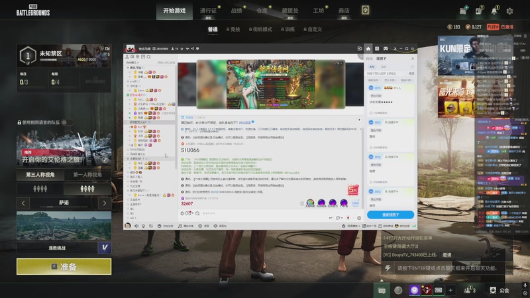Click the red starred team member avatar
The height and width of the screenshot is (298, 530).
427,290
